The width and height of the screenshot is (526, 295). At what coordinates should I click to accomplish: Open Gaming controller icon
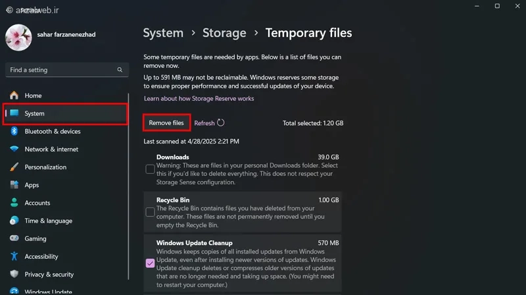click(x=14, y=238)
